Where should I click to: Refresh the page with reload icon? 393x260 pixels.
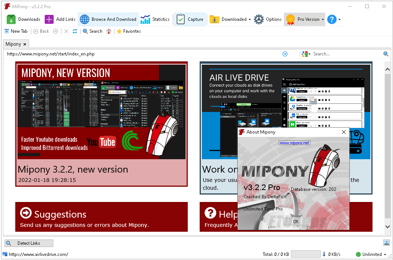click(x=75, y=31)
